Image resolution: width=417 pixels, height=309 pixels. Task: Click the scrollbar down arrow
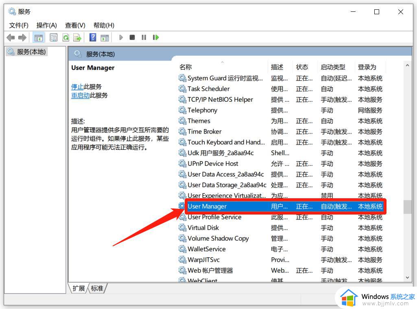click(407, 278)
